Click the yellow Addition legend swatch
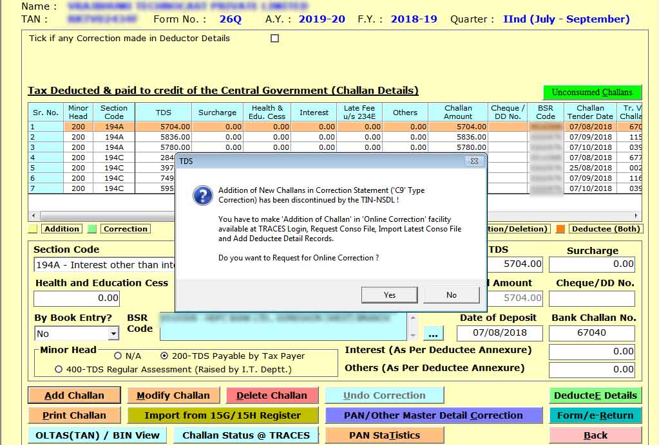This screenshot has height=445, width=659. pos(33,229)
